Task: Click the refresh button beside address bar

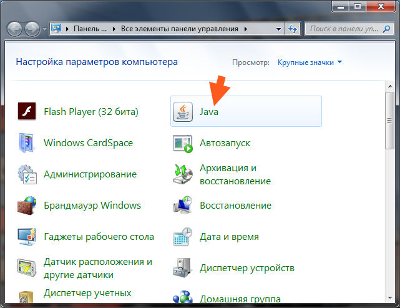Action: pyautogui.click(x=293, y=29)
